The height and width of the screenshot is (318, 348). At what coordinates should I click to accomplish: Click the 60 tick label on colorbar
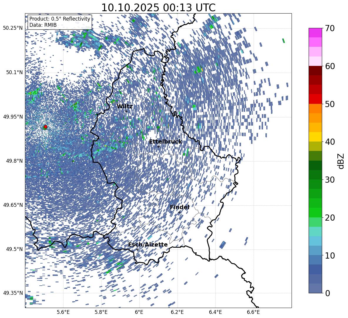[x=330, y=66]
